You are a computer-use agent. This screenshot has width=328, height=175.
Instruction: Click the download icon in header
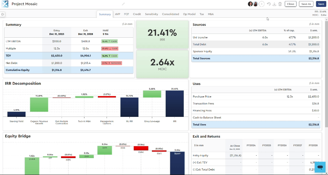274,4
